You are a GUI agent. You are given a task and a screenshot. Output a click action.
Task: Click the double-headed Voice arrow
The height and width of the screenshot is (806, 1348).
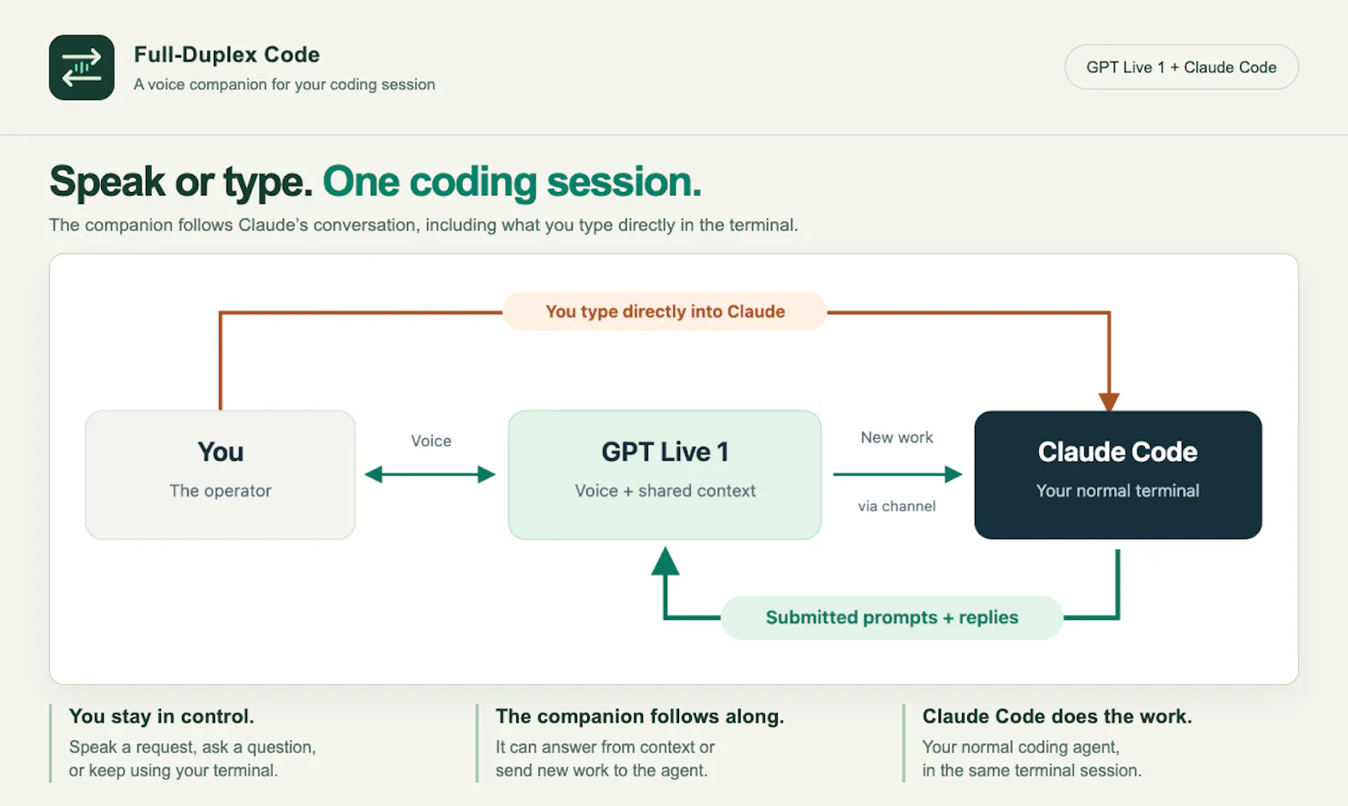pos(430,474)
